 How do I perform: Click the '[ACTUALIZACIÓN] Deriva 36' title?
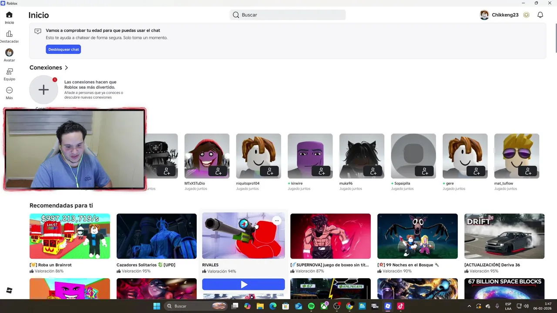tap(492, 265)
